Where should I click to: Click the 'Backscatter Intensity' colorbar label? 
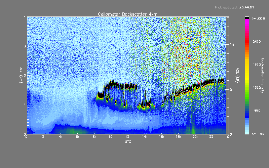point(263,76)
